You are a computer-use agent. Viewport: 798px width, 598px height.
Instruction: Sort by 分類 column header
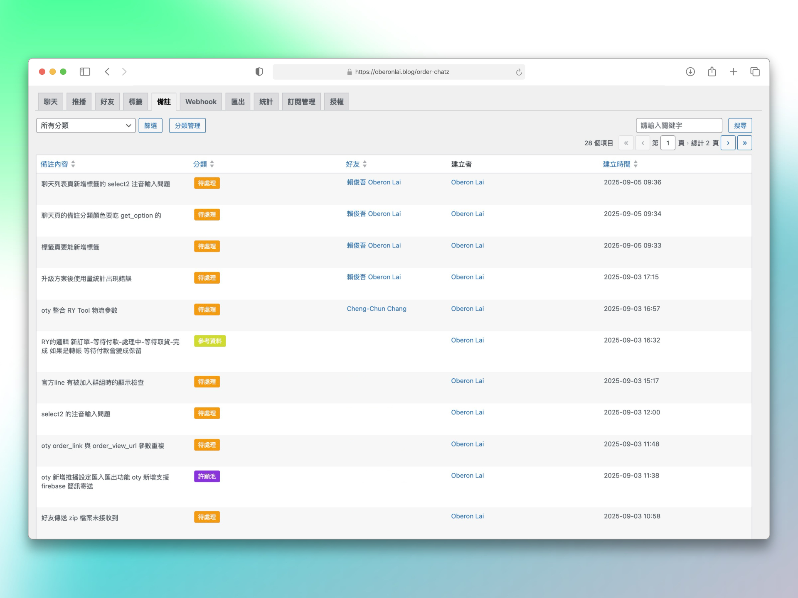coord(200,164)
